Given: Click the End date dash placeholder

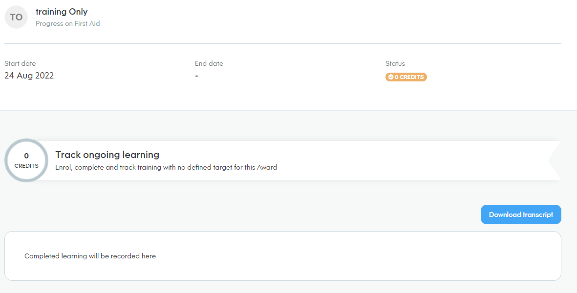Looking at the screenshot, I should pyautogui.click(x=196, y=76).
